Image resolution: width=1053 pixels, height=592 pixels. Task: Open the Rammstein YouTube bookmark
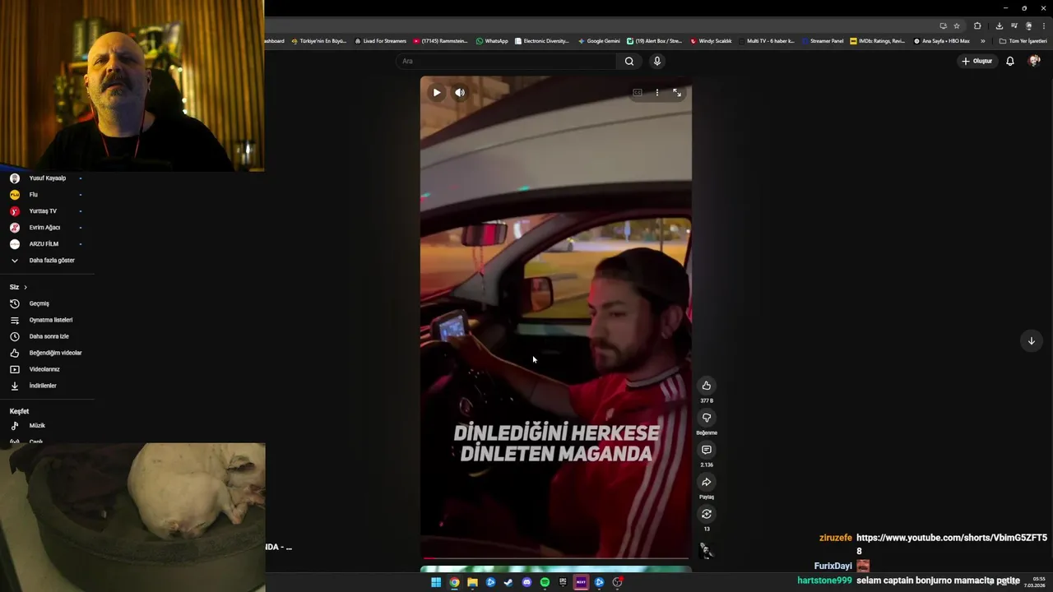tap(440, 41)
